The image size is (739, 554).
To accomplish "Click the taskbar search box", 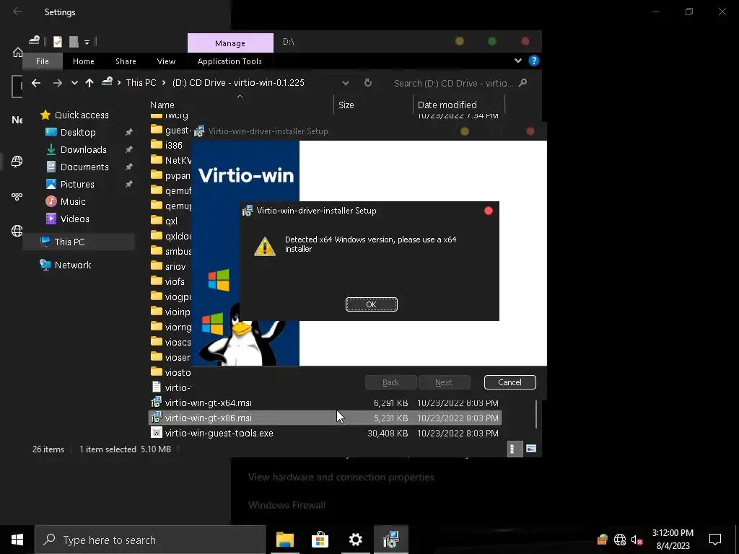I will (150, 540).
